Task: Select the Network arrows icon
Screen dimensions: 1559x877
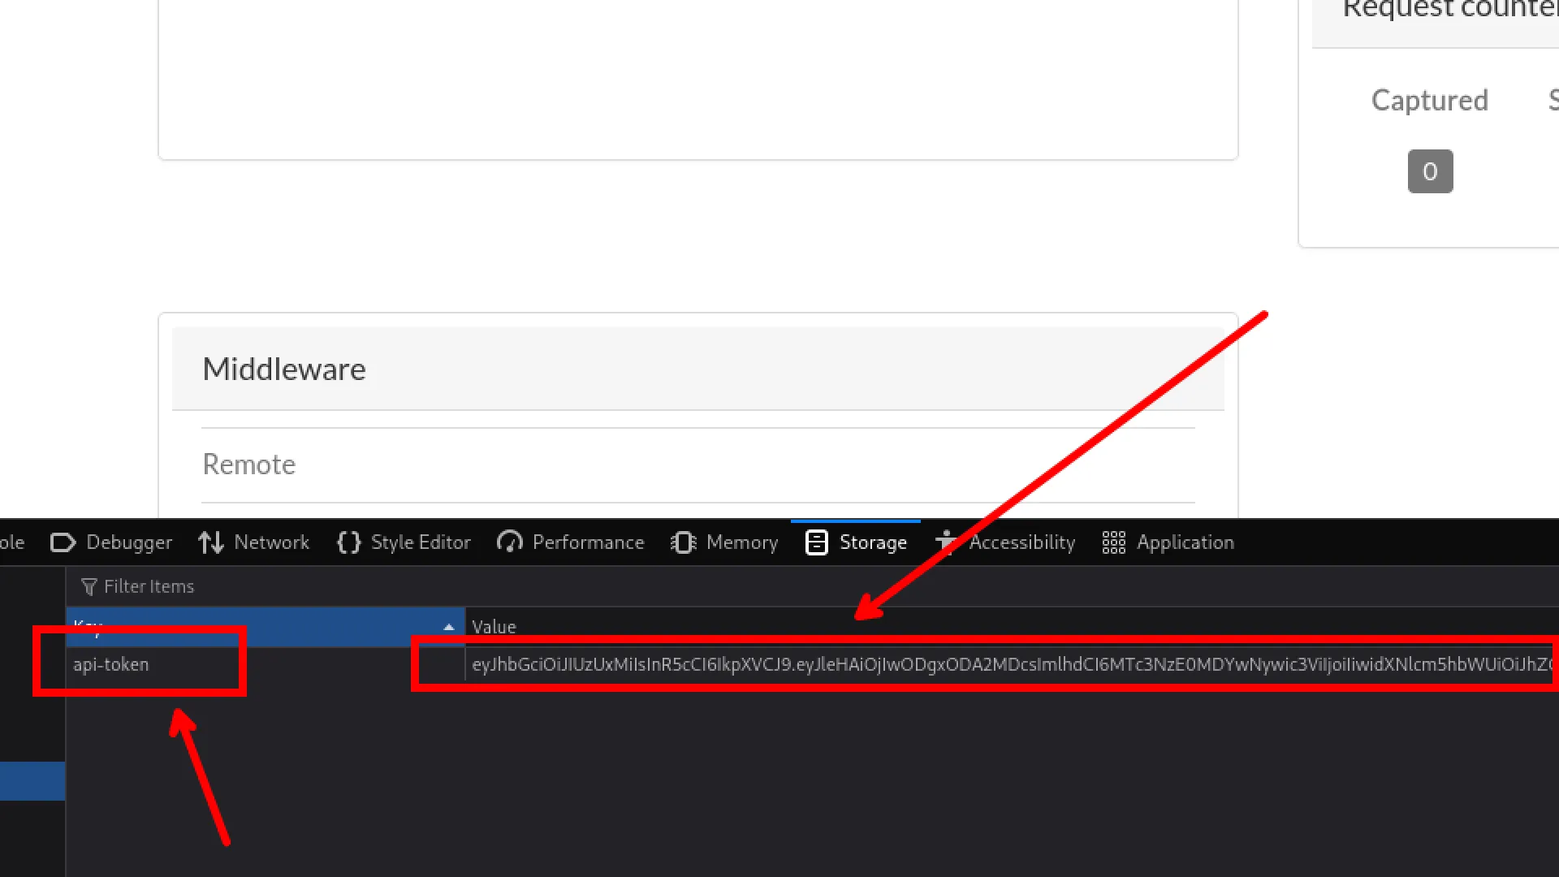Action: point(211,542)
